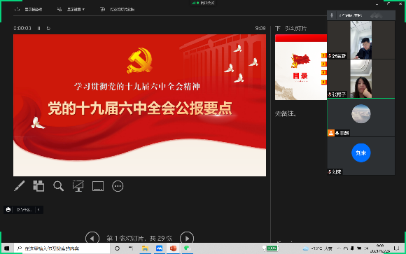The width and height of the screenshot is (406, 254).
Task: Restart the presentation timer
Action: pos(48,28)
